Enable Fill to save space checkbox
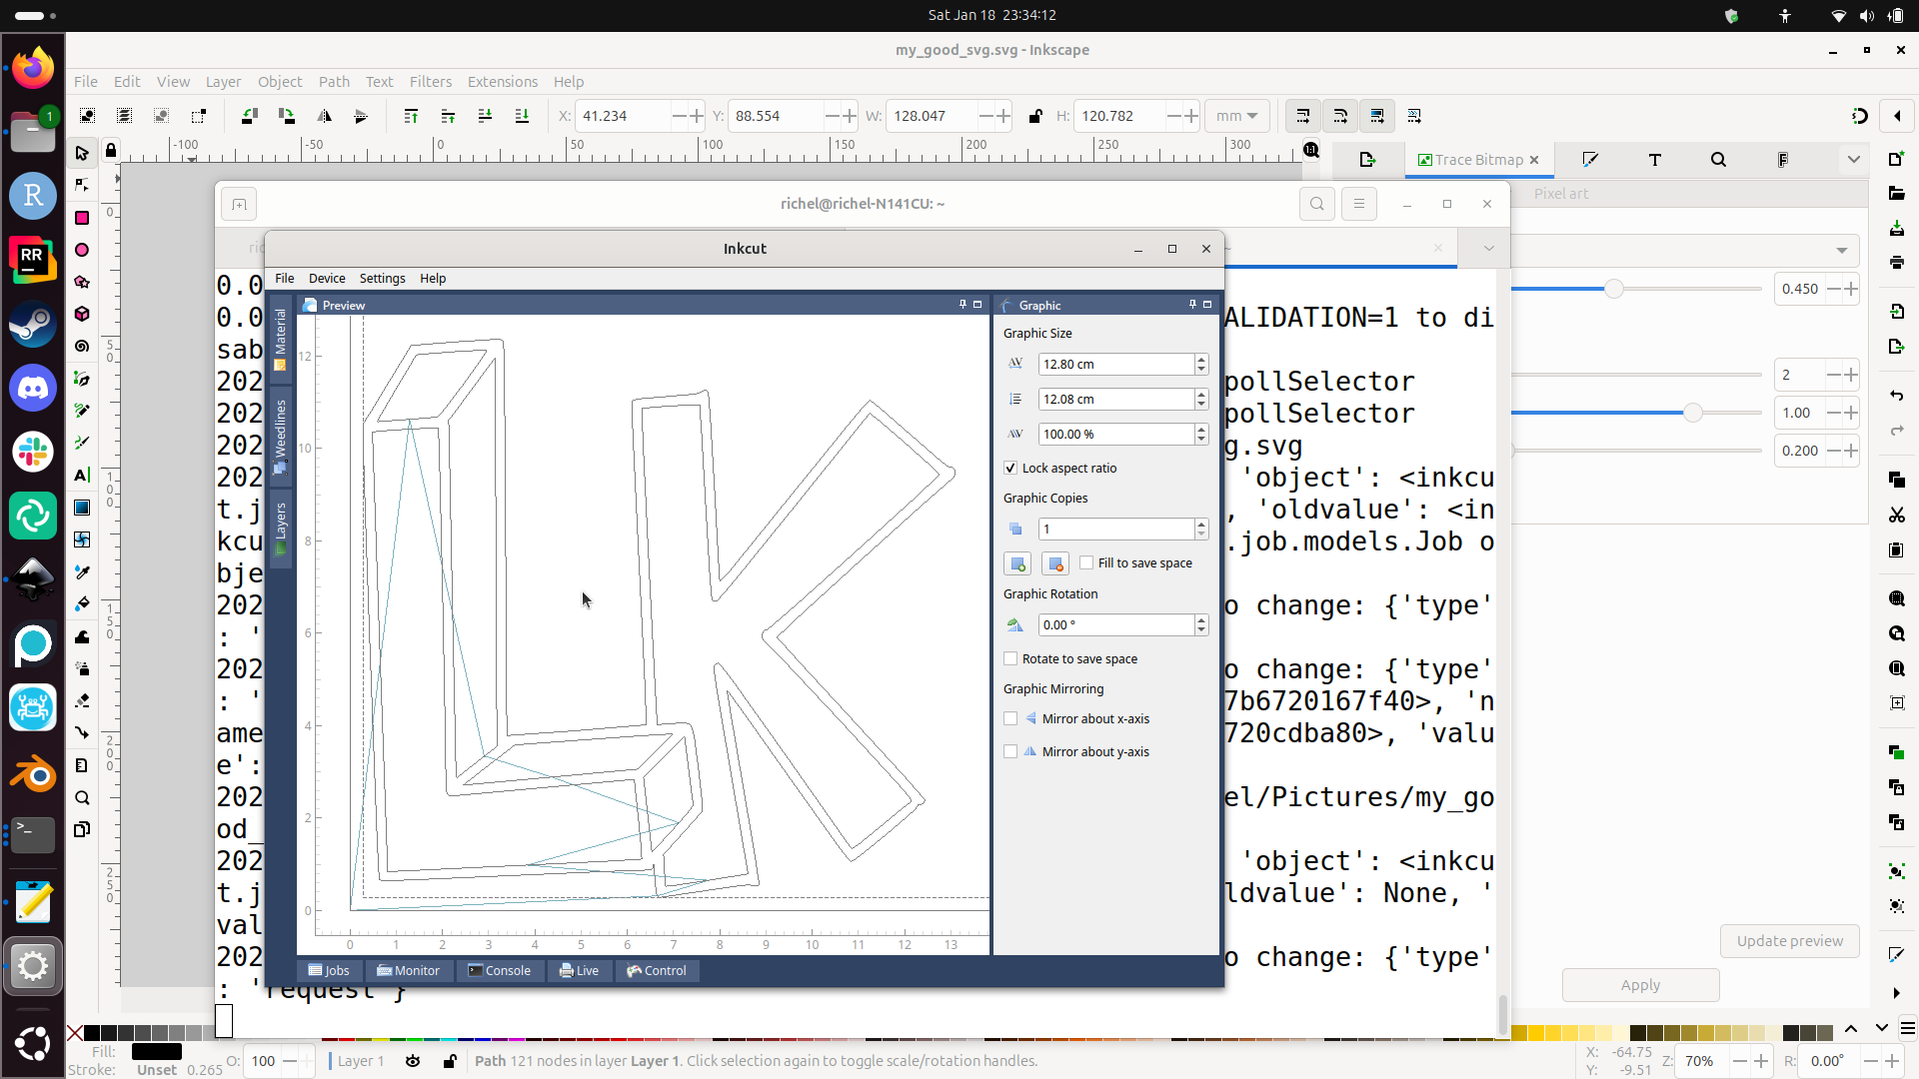The height and width of the screenshot is (1079, 1919). pyautogui.click(x=1086, y=562)
